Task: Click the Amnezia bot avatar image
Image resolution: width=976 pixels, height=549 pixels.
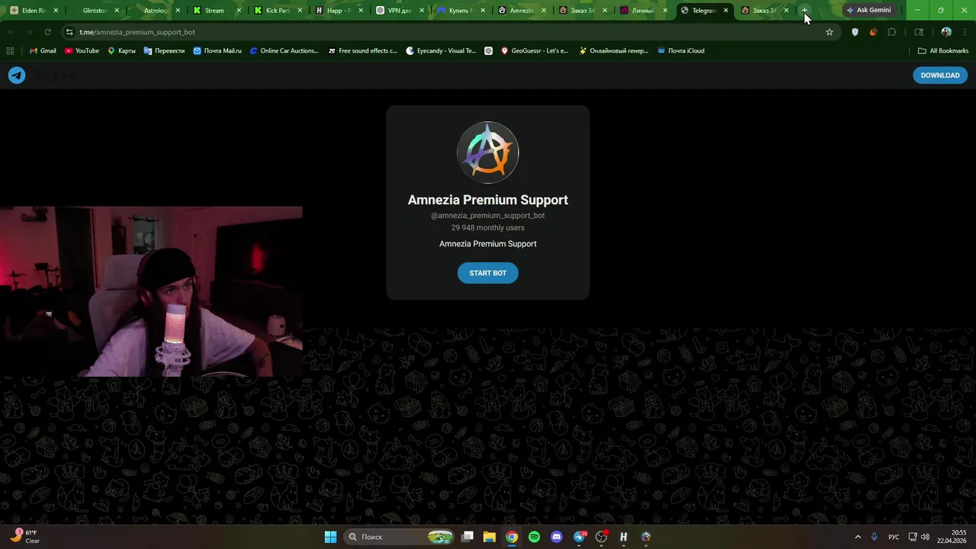Action: coord(488,152)
